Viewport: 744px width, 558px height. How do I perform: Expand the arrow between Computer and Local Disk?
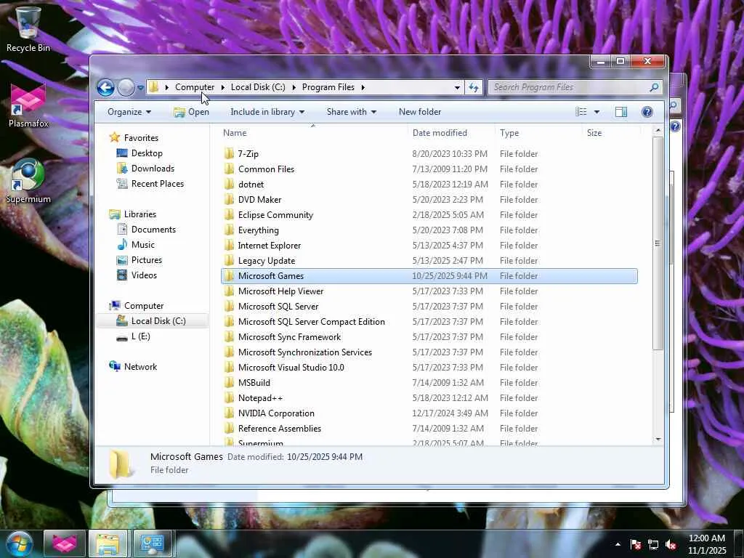(222, 87)
